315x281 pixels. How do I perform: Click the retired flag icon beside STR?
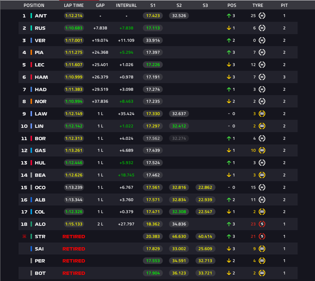coord(24,236)
